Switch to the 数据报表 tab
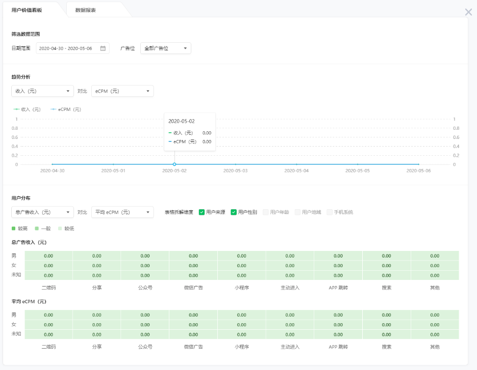477x370 pixels. click(x=85, y=10)
